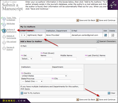The image size is (118, 103).
Task: Click the 'here' link for multiple institutions
Action: (x=27, y=89)
